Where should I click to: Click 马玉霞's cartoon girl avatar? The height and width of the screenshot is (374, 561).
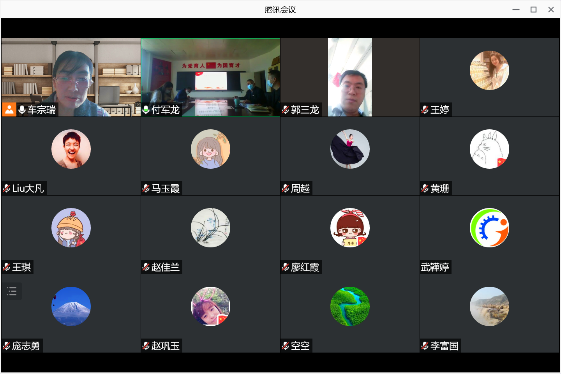[x=210, y=149]
